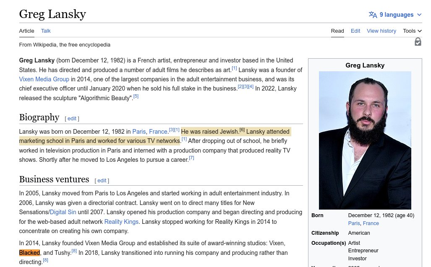
Task: Click the 'Entrepreneur' occupation value
Action: (363, 251)
